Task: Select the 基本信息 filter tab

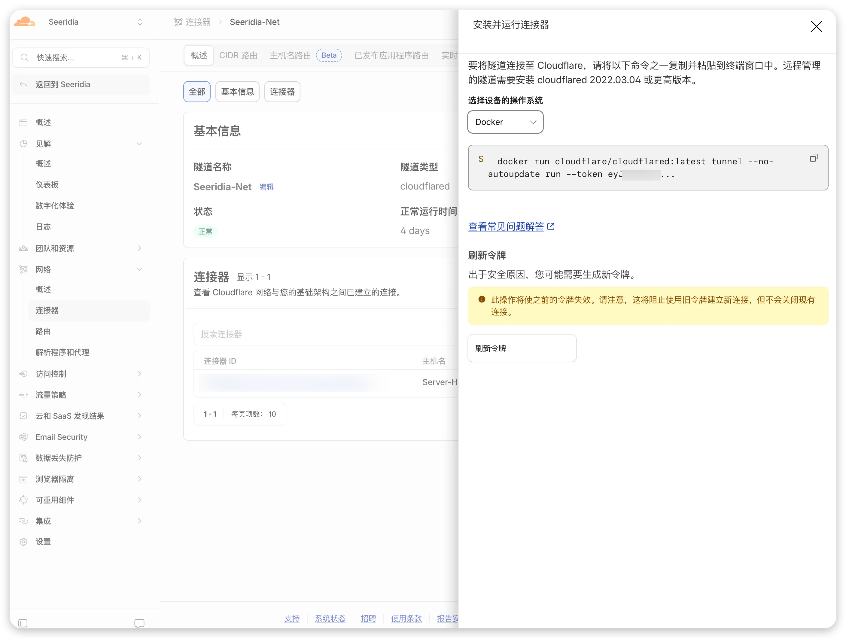Action: point(238,92)
